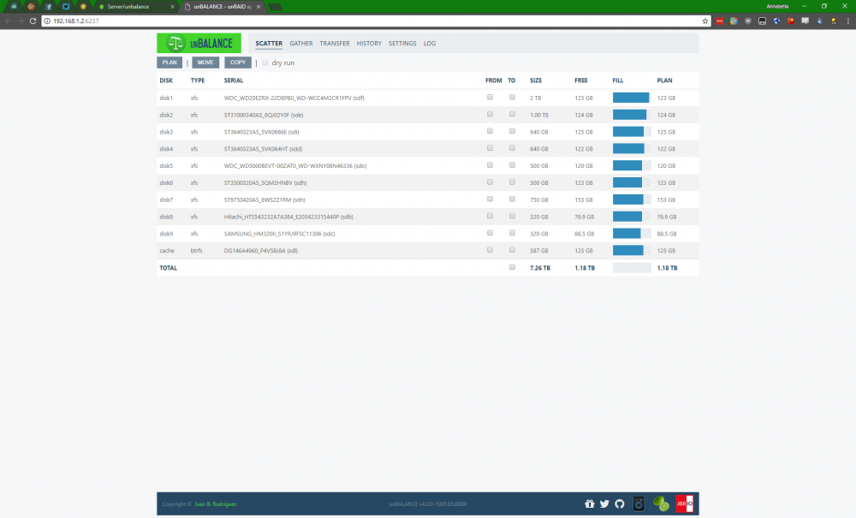Open the donation gift icon in footer
The image size is (856, 518).
tap(590, 503)
